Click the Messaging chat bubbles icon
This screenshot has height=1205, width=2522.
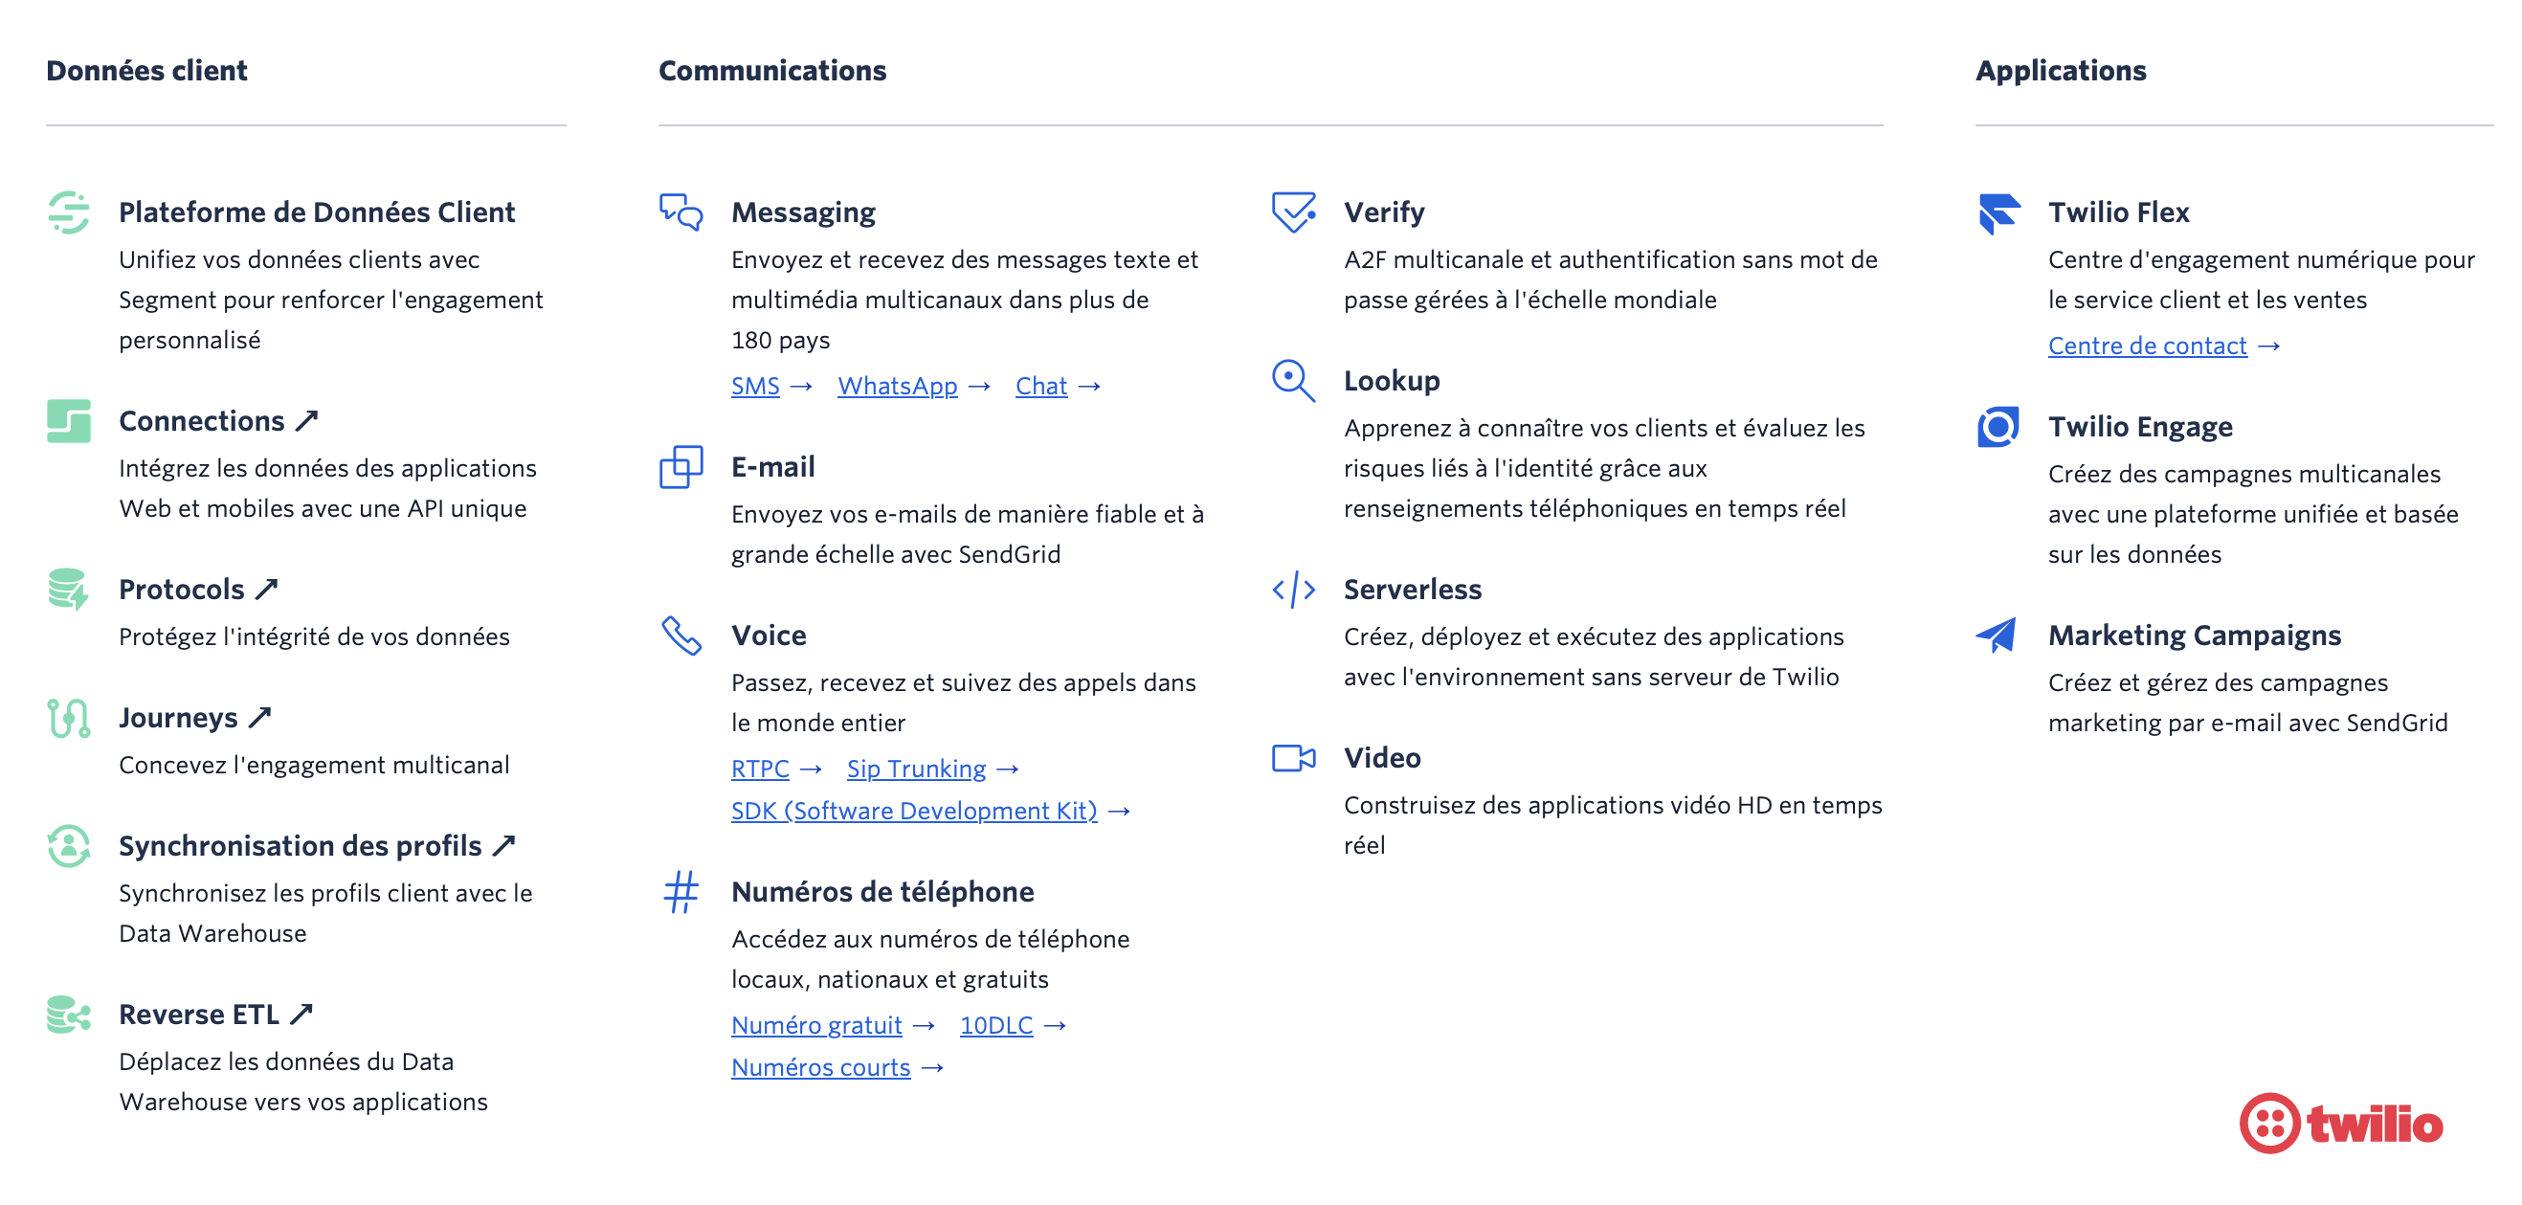[681, 212]
